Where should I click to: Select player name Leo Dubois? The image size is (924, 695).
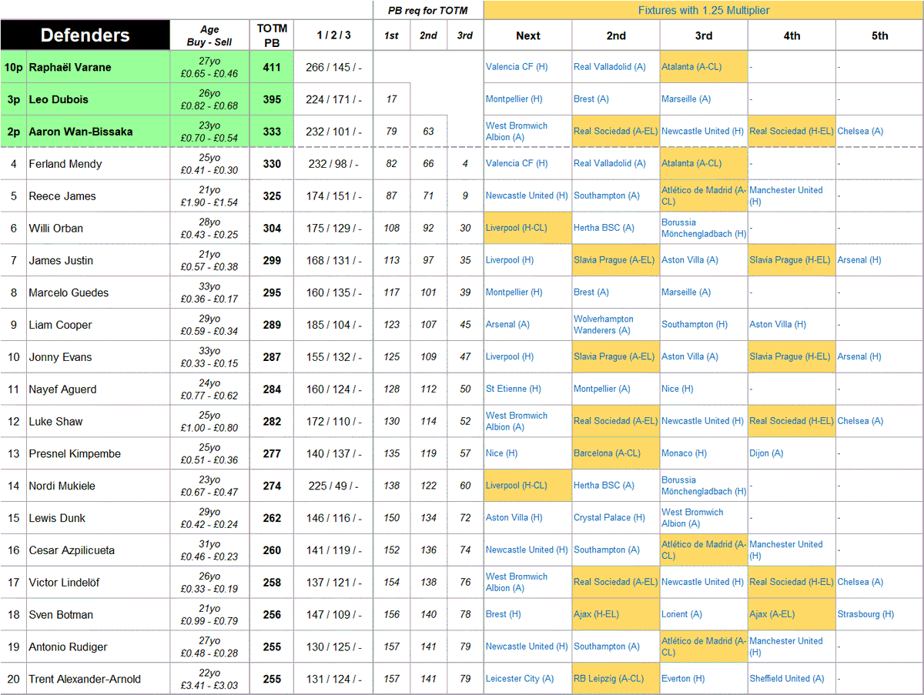(58, 99)
